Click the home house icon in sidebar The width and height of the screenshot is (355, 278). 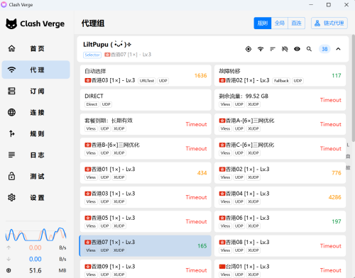[11, 48]
